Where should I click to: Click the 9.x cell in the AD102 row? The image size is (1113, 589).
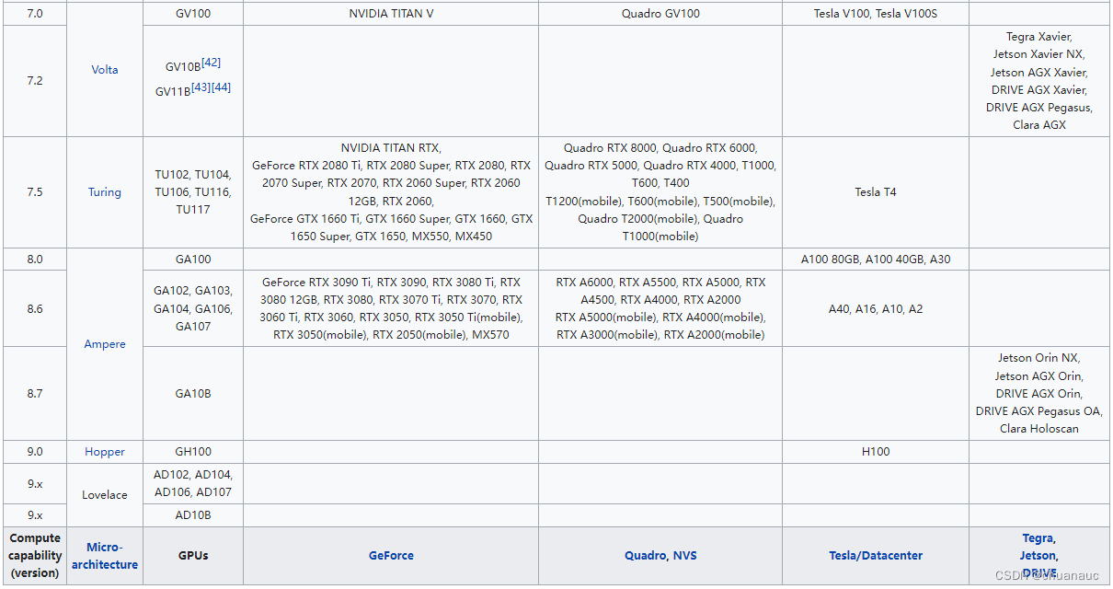34,483
